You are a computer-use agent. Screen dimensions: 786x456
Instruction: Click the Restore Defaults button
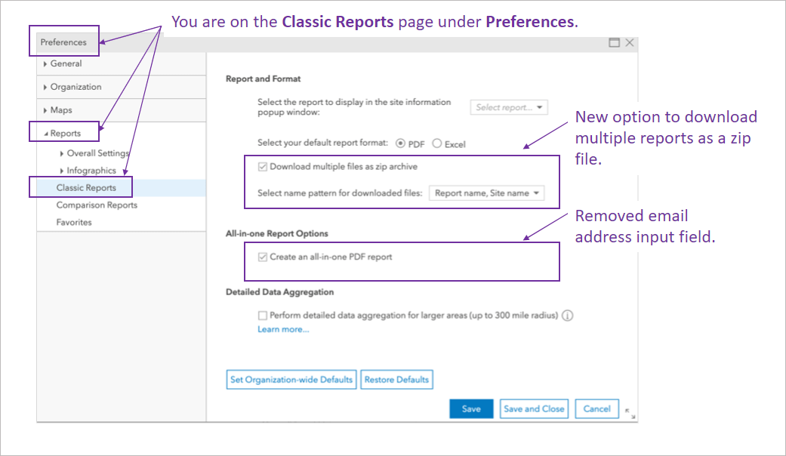[397, 379]
